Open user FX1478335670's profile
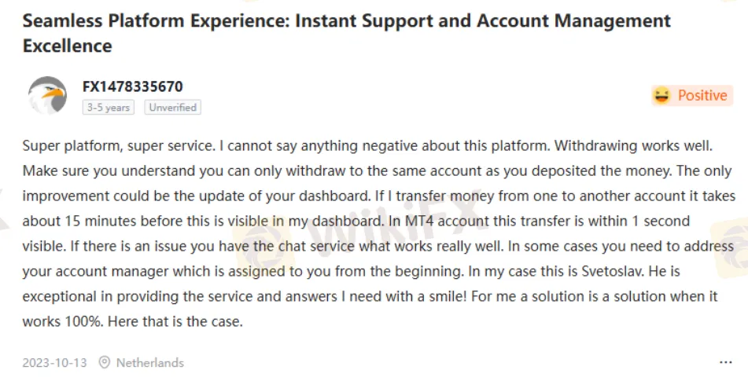Screen dimensions: 748x381 [x=132, y=86]
